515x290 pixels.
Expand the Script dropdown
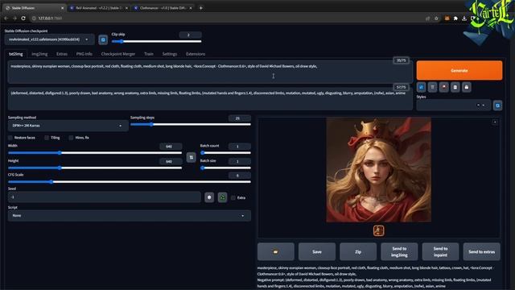(x=130, y=216)
